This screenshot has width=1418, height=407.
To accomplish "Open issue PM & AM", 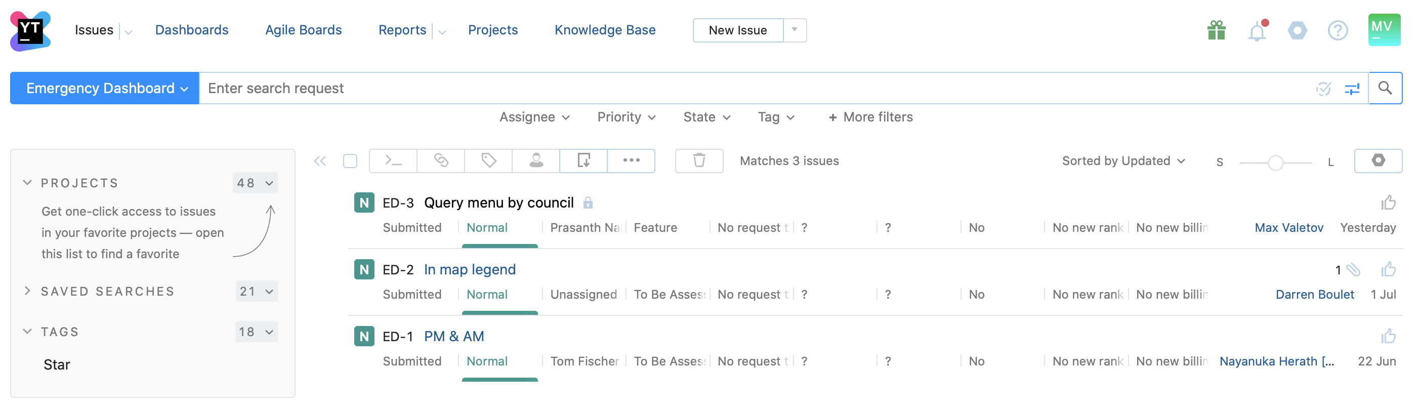I will point(453,337).
